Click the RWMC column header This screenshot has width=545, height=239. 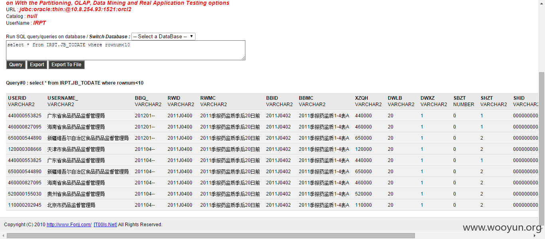coord(208,98)
